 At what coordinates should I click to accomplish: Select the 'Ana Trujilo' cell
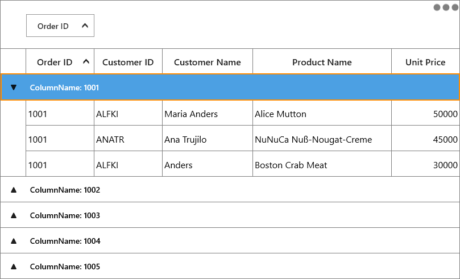208,138
